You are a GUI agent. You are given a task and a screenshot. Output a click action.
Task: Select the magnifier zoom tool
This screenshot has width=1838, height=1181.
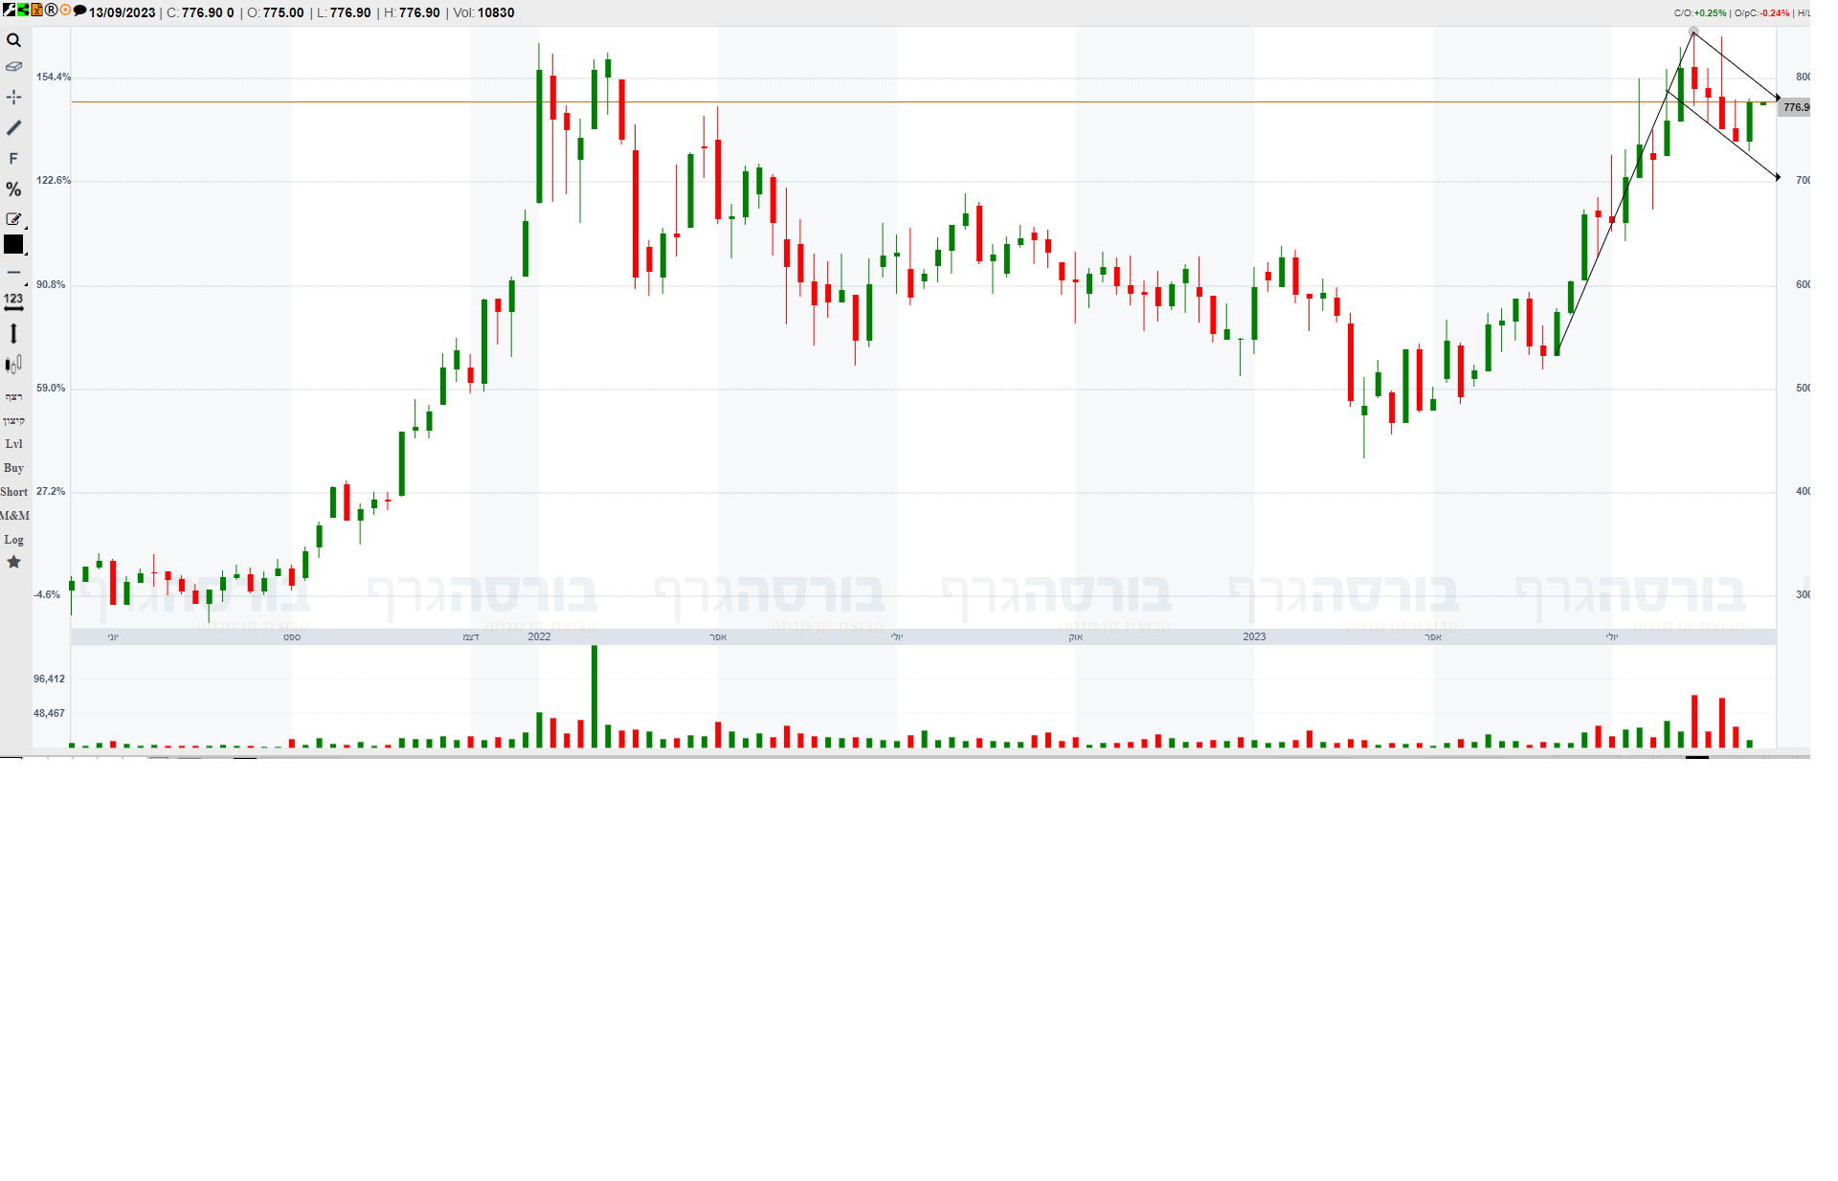point(13,40)
